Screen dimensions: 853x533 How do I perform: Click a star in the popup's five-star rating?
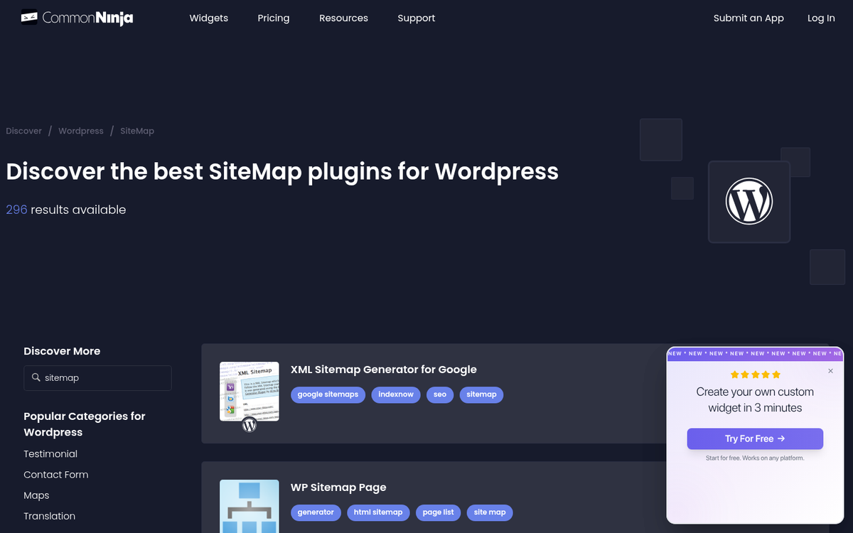click(x=755, y=374)
